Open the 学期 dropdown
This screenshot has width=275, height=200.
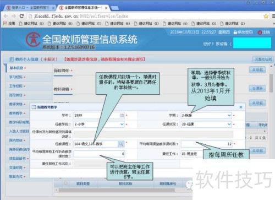(229, 115)
